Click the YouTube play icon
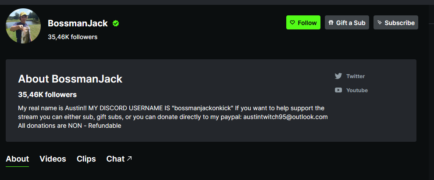The height and width of the screenshot is (180, 434). coord(338,90)
